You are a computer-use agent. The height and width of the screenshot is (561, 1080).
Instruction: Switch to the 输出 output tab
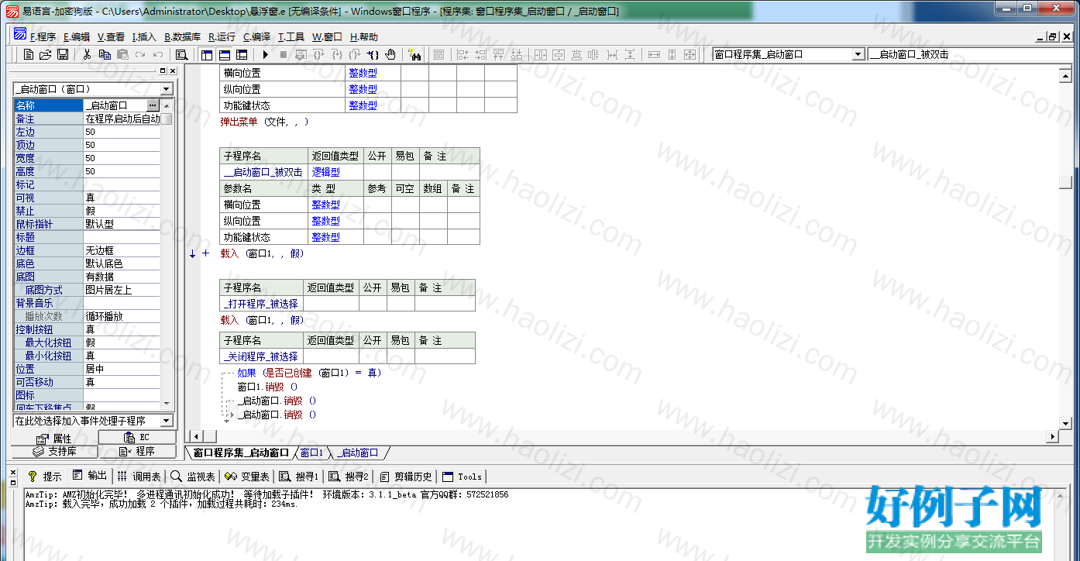tap(90, 476)
